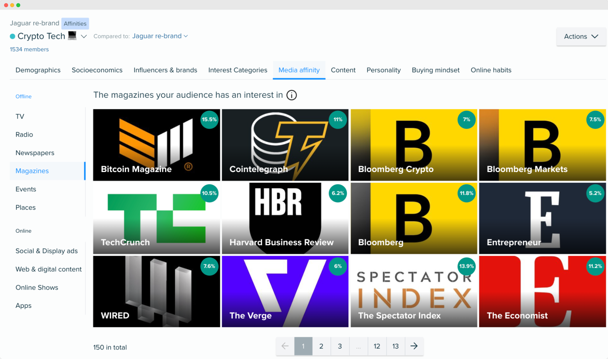This screenshot has width=608, height=359.
Task: Enable the Online Shows filter
Action: (x=37, y=287)
